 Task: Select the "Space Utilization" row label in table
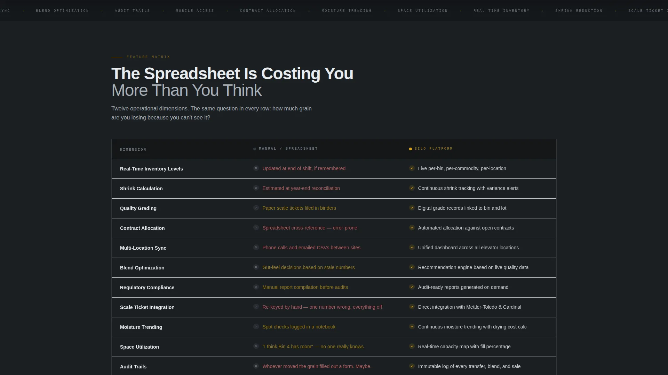140,347
